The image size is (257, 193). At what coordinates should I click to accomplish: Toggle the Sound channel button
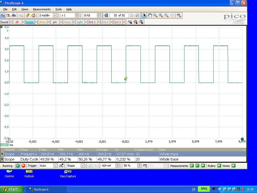(x=4, y=22)
